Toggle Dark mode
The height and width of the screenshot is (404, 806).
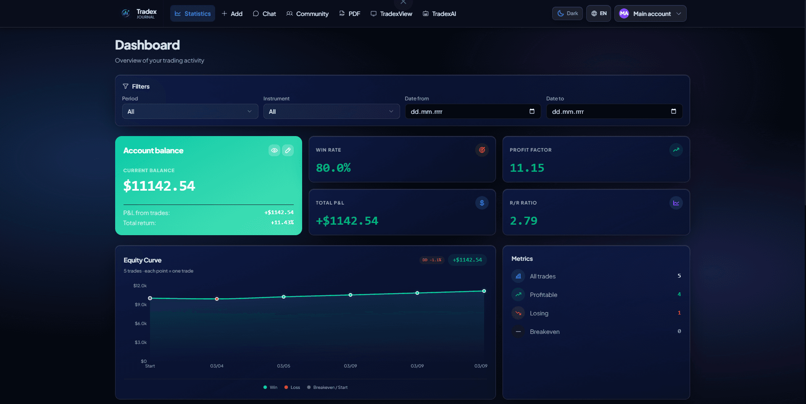(x=567, y=13)
